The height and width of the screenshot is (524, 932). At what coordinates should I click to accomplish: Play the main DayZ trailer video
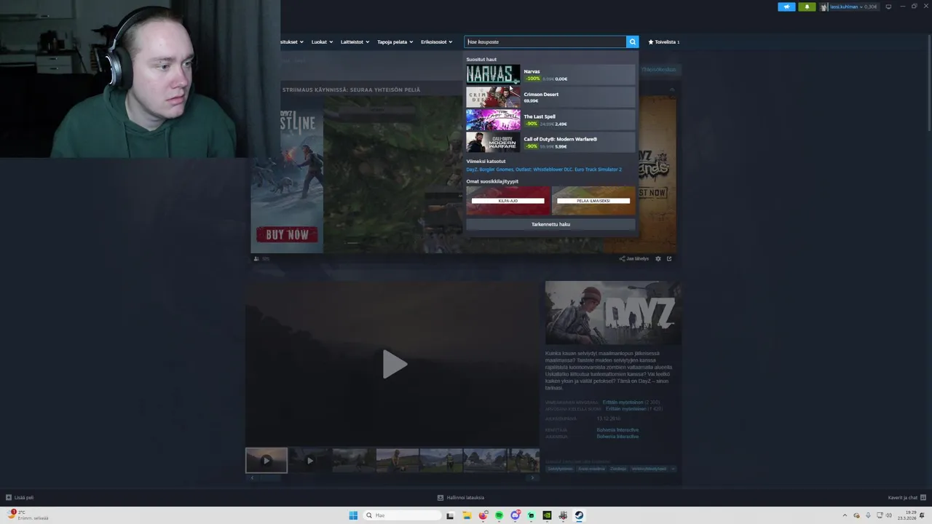coord(394,364)
